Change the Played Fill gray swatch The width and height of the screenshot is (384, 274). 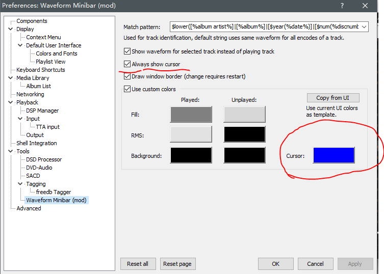coord(191,115)
